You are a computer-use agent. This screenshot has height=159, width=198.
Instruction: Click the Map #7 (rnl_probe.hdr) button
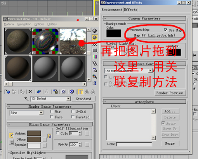click(x=155, y=35)
